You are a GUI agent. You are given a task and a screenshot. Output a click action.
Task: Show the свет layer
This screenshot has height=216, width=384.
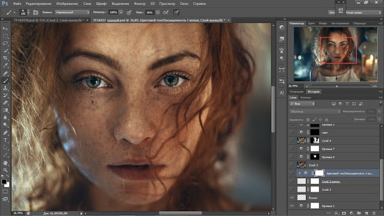292,132
